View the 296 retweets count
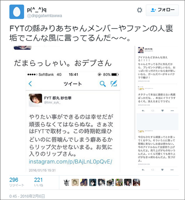 click(x=14, y=180)
